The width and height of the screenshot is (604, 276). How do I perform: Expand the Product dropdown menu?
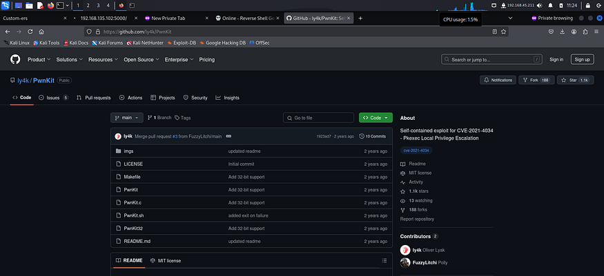click(x=39, y=59)
